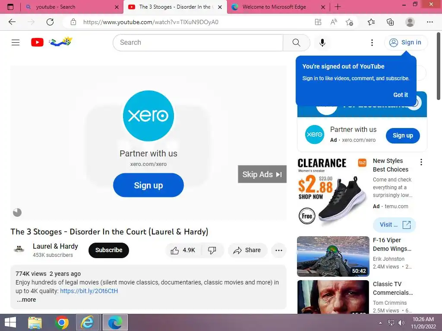This screenshot has height=331, width=442.
Task: Click the xero logo in the video ad
Action: [148, 116]
